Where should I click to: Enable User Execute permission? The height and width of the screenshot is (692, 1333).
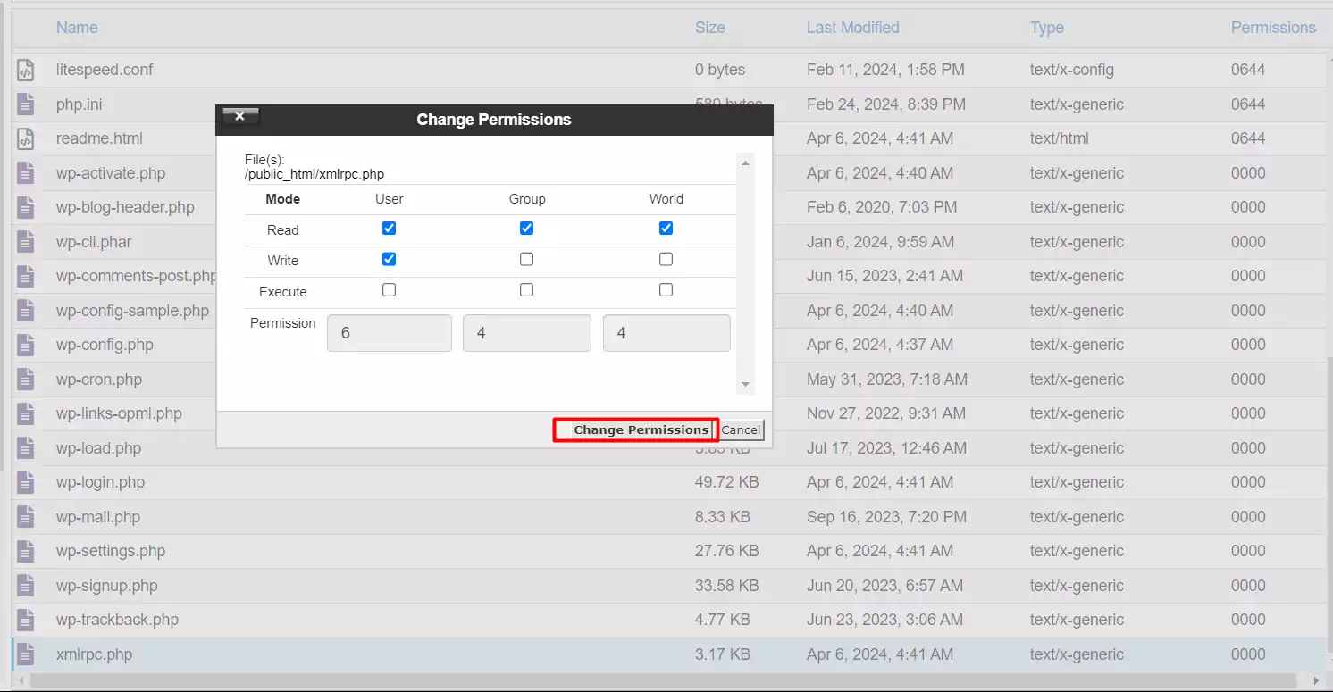(389, 290)
